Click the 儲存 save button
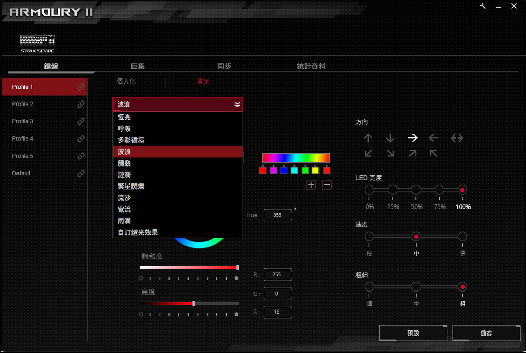The image size is (526, 353). [x=486, y=333]
